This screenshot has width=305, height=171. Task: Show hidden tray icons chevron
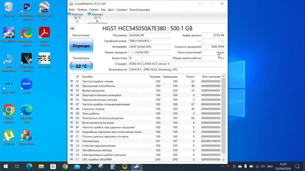223,166
